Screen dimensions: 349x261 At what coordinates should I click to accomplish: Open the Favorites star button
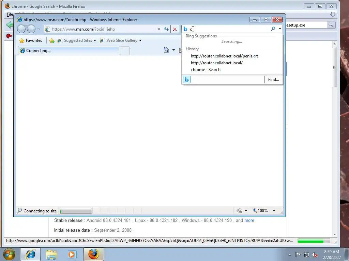tap(31, 40)
